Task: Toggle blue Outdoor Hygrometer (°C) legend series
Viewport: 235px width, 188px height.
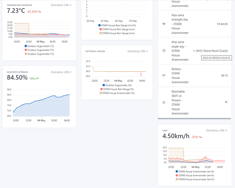Action: [x=39, y=46]
